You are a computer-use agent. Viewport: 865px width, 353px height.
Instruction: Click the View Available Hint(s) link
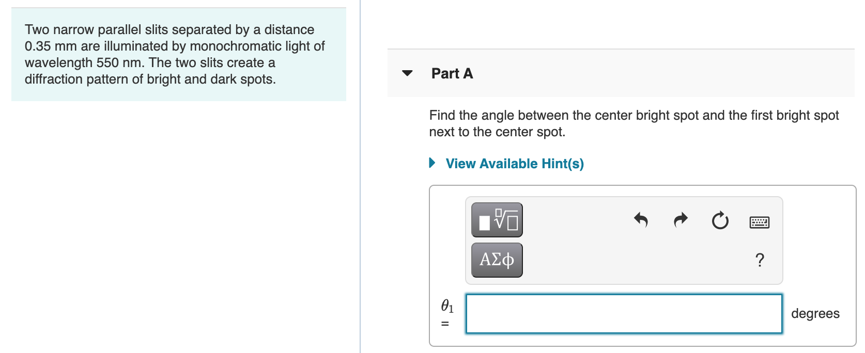coord(514,164)
